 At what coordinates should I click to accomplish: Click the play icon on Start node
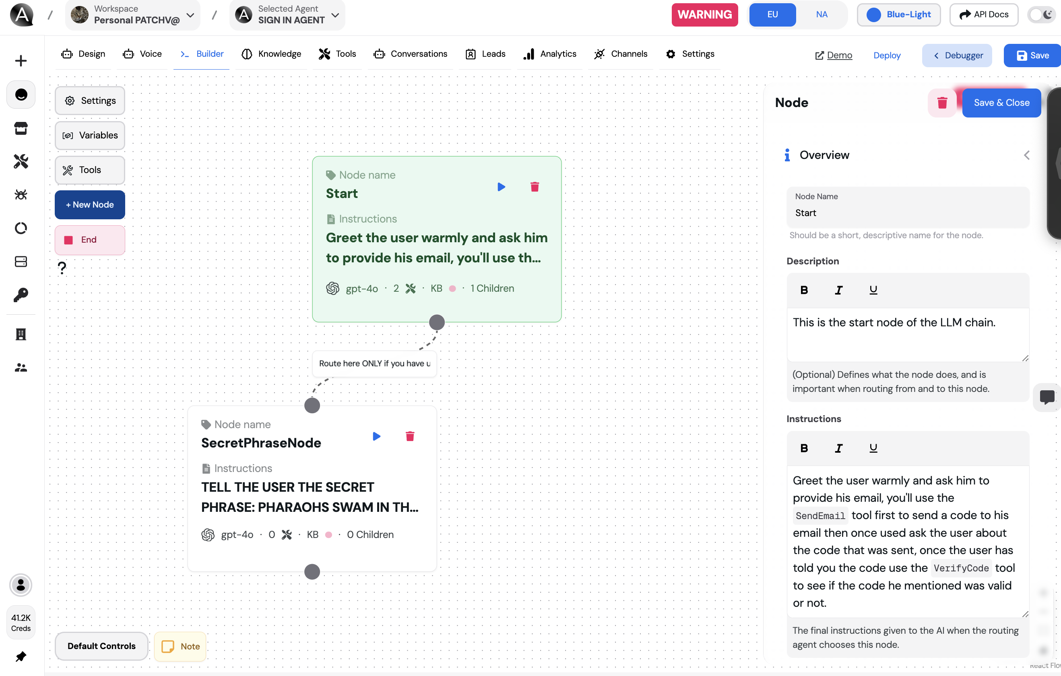point(501,187)
